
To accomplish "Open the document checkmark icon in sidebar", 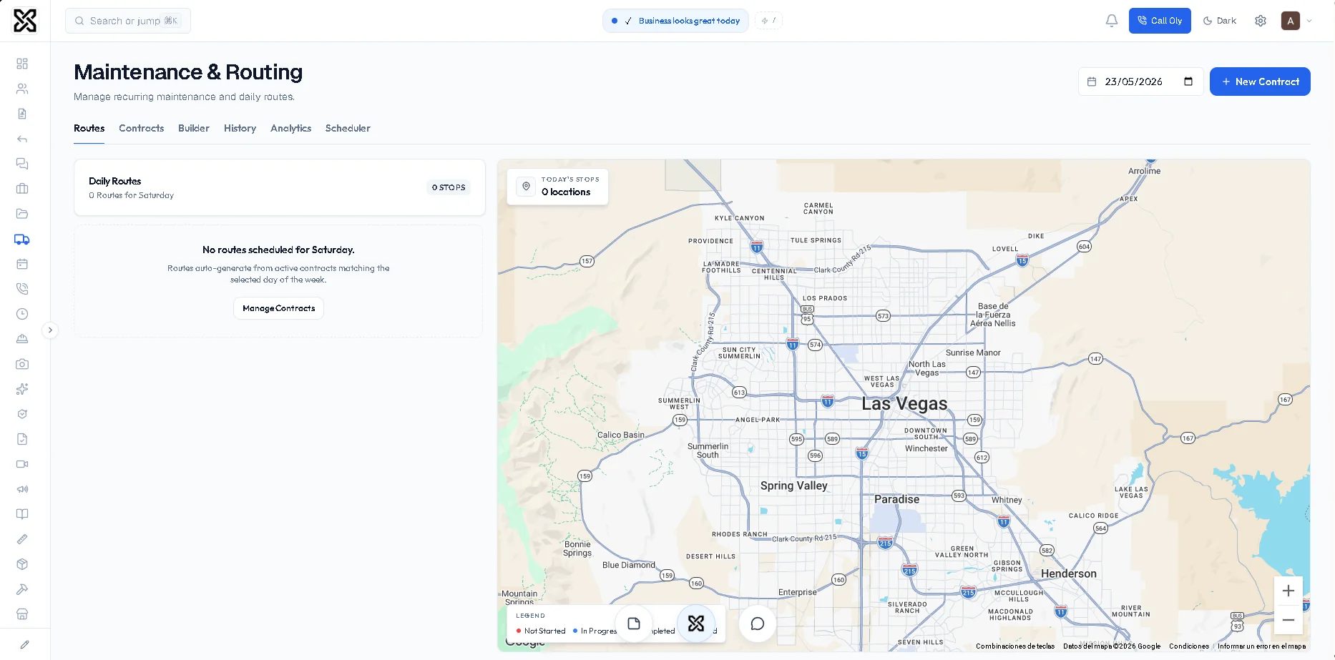I will (22, 439).
